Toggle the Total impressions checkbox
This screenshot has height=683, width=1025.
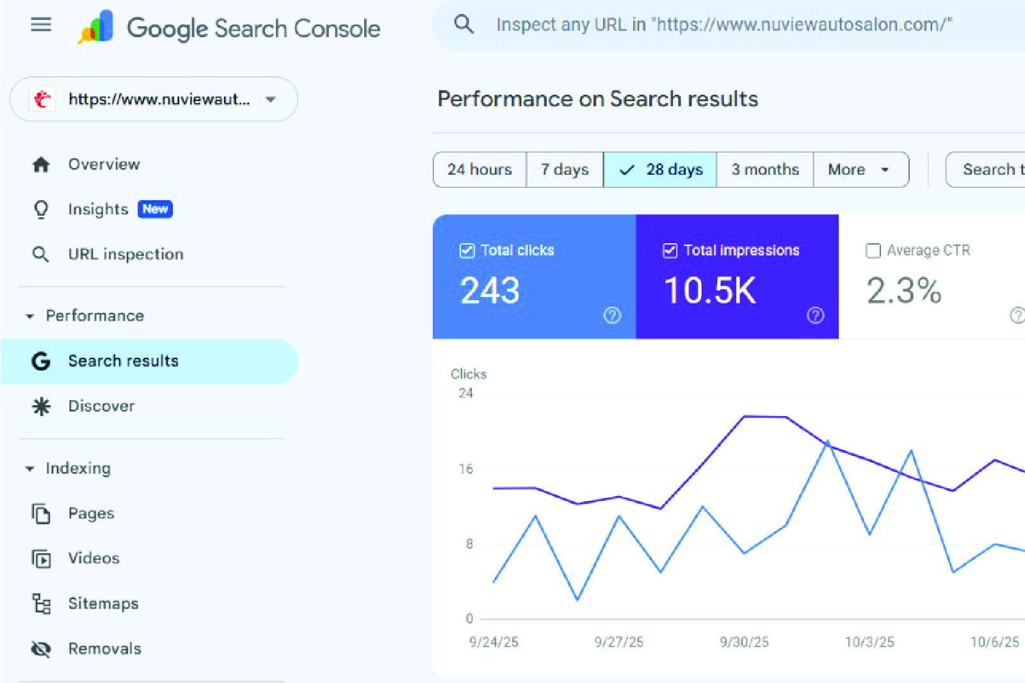click(x=670, y=250)
